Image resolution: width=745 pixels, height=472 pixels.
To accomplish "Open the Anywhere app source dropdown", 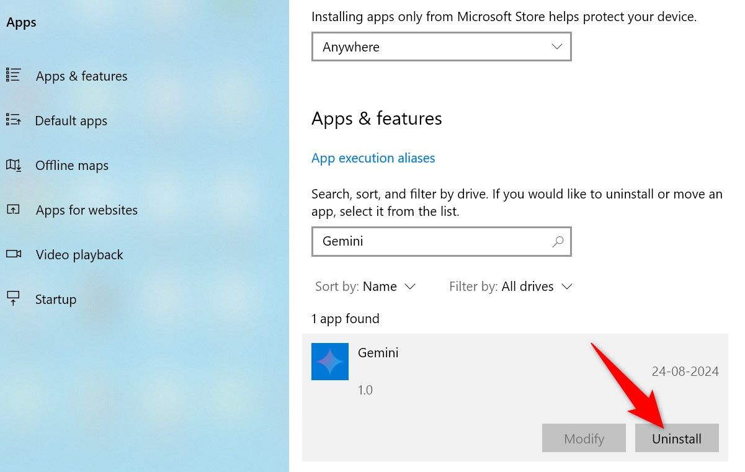I will (441, 47).
